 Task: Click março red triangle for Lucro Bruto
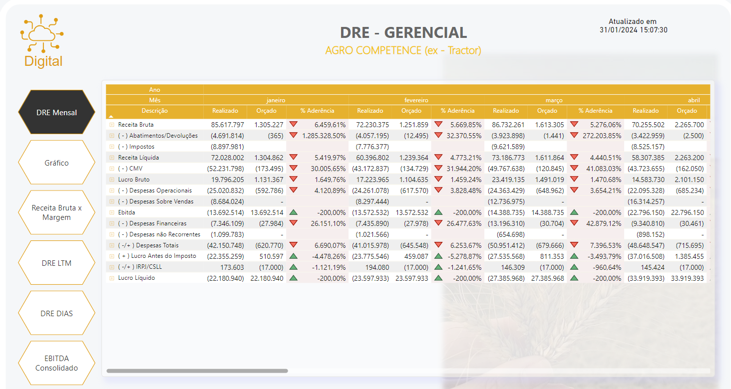pyautogui.click(x=574, y=179)
